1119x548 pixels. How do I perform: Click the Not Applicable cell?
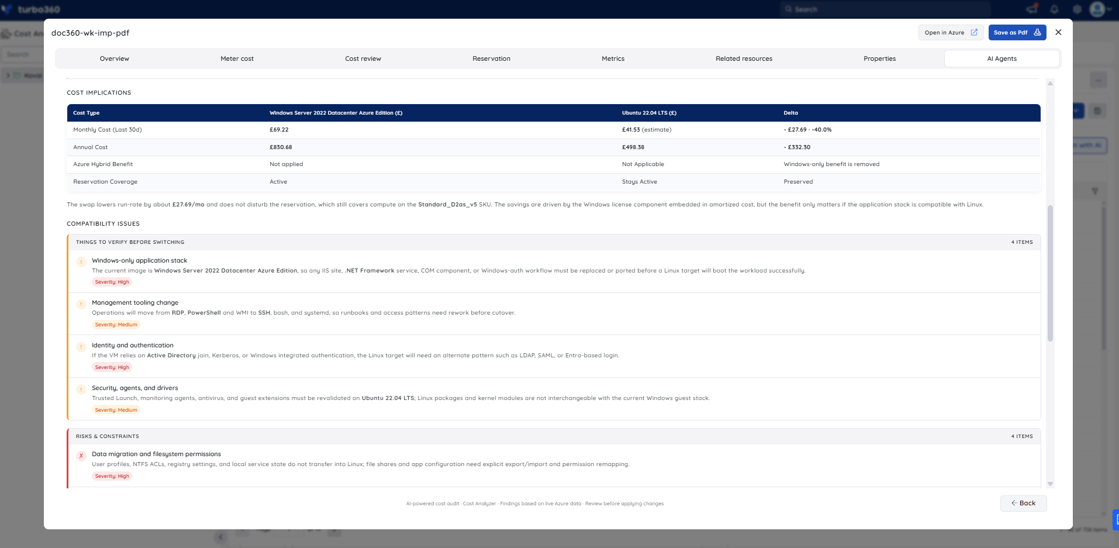[x=643, y=164]
